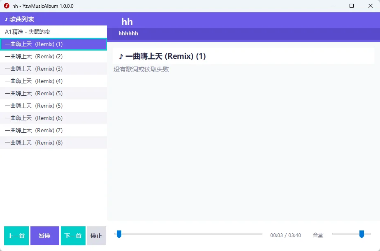Click the 00:03 / 03:40 time display
Image resolution: width=380 pixels, height=251 pixels.
(x=285, y=235)
